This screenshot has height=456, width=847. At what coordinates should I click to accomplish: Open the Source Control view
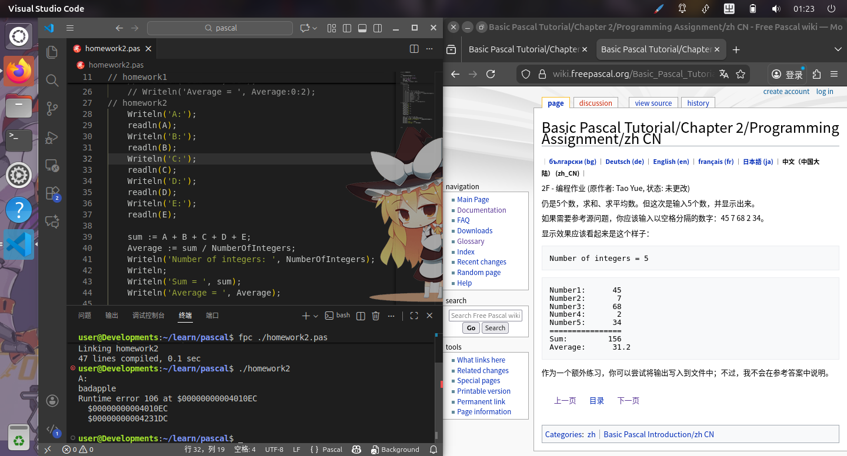click(x=52, y=109)
